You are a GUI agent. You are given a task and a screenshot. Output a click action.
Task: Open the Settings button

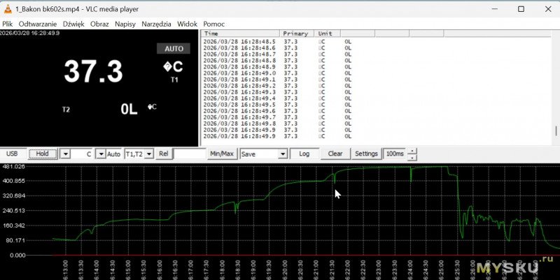tap(366, 154)
